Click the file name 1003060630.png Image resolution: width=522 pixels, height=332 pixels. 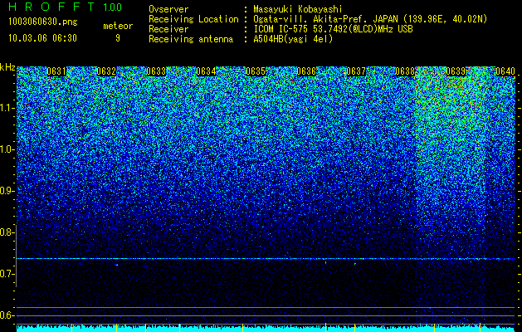pyautogui.click(x=43, y=22)
